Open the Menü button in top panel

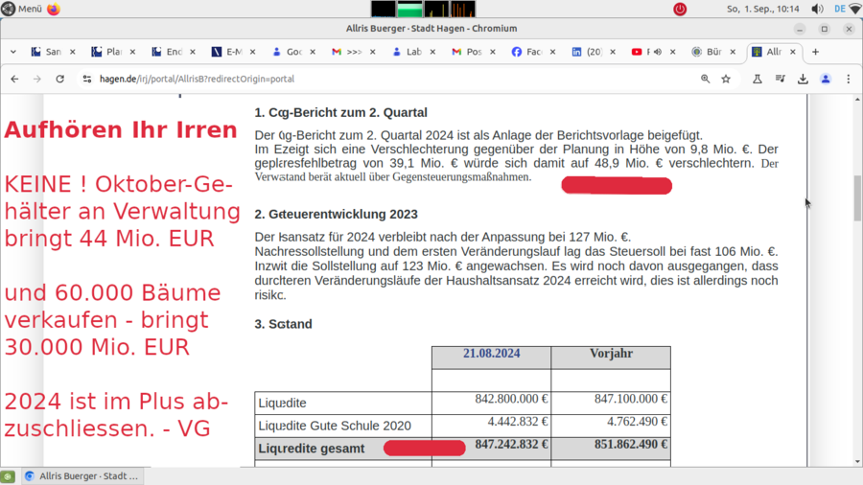(x=21, y=9)
